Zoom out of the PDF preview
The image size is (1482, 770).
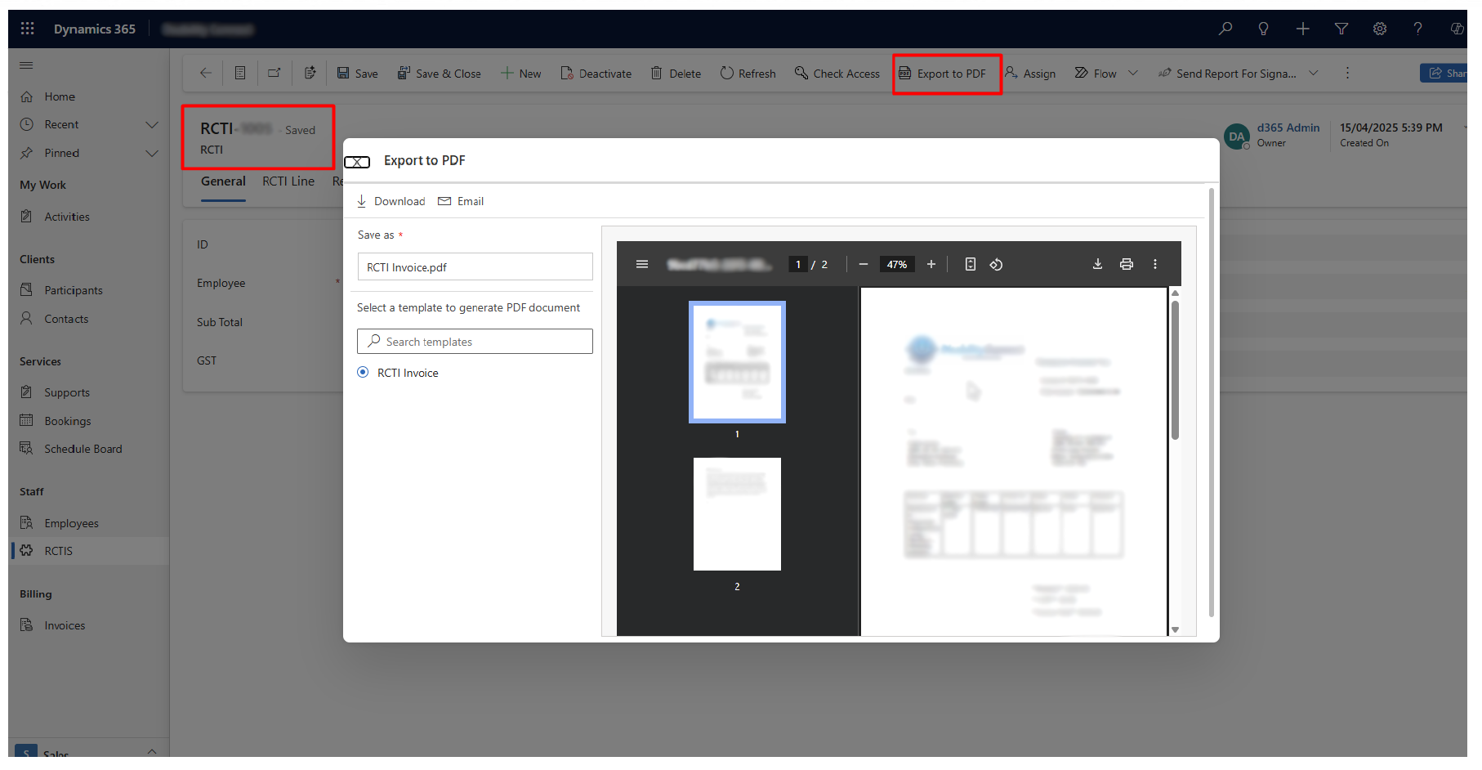(x=864, y=264)
